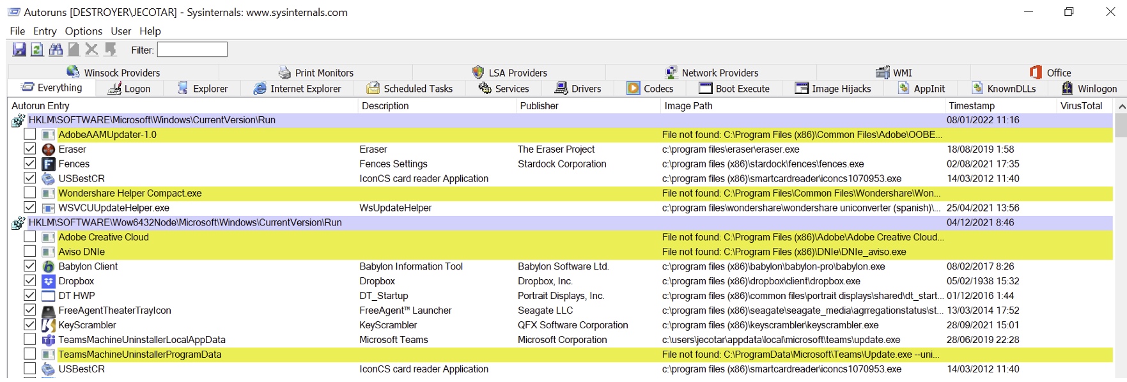This screenshot has width=1127, height=382.
Task: Open the Options menu
Action: click(84, 31)
